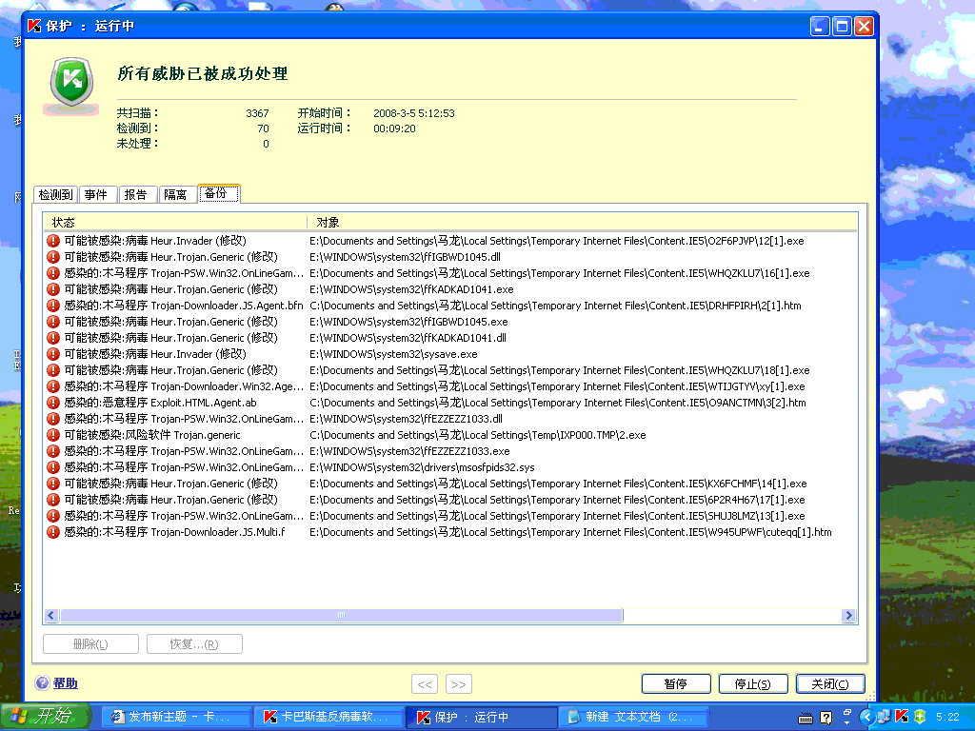This screenshot has height=731, width=975.
Task: Click the << previous button
Action: click(425, 683)
